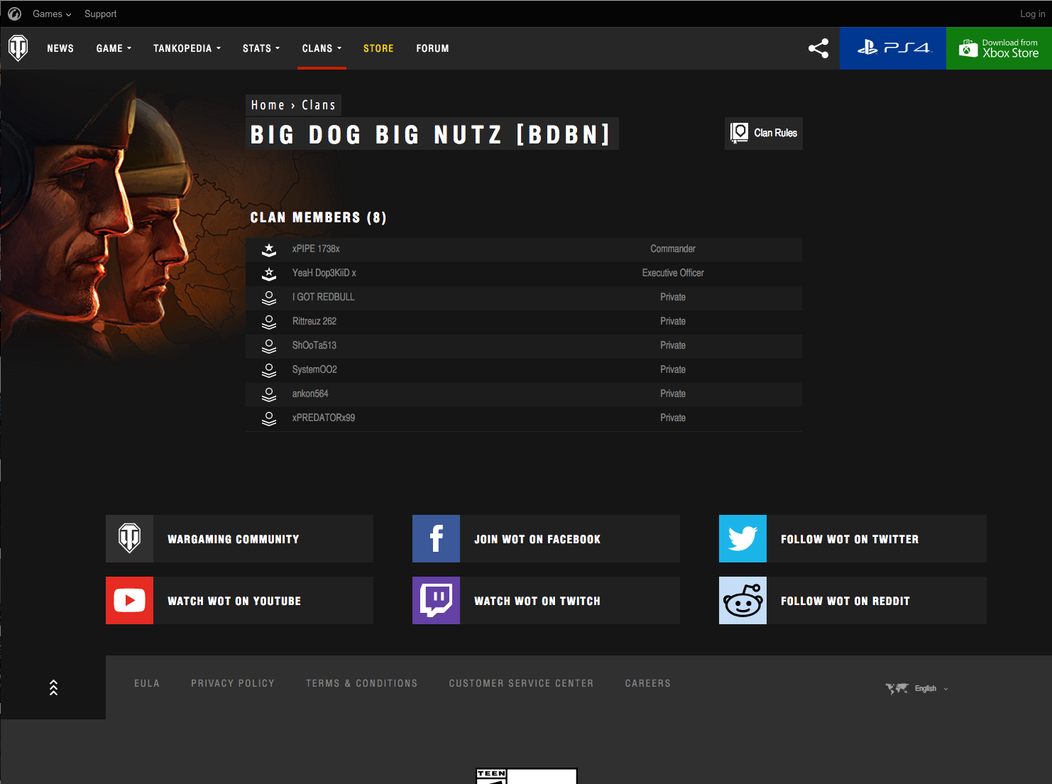Open the Clan Rules button label
This screenshot has height=784, width=1052.
[775, 133]
